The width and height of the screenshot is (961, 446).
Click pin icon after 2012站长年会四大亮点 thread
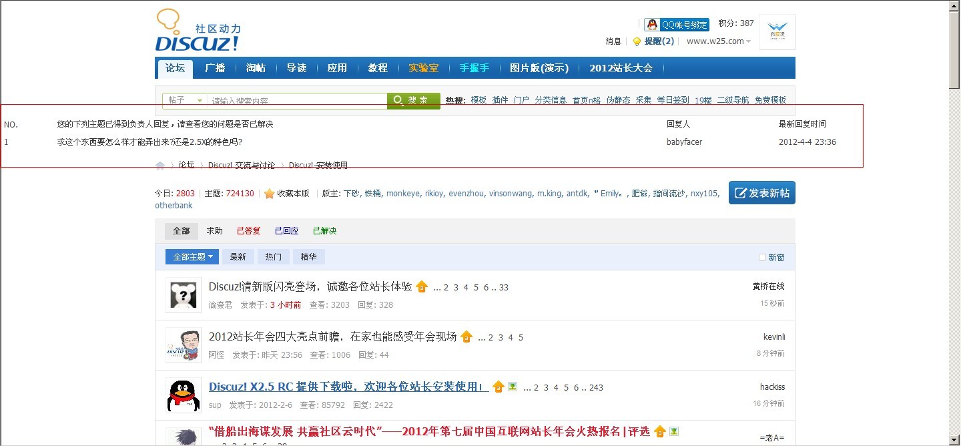[466, 337]
